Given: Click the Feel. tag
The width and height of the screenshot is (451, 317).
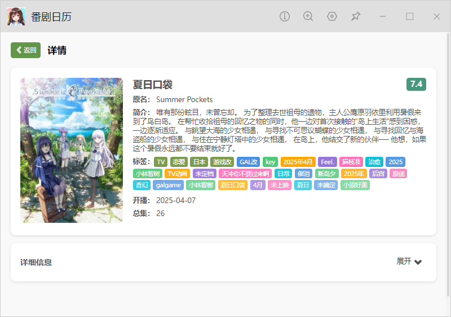Looking at the screenshot, I should click(x=328, y=162).
